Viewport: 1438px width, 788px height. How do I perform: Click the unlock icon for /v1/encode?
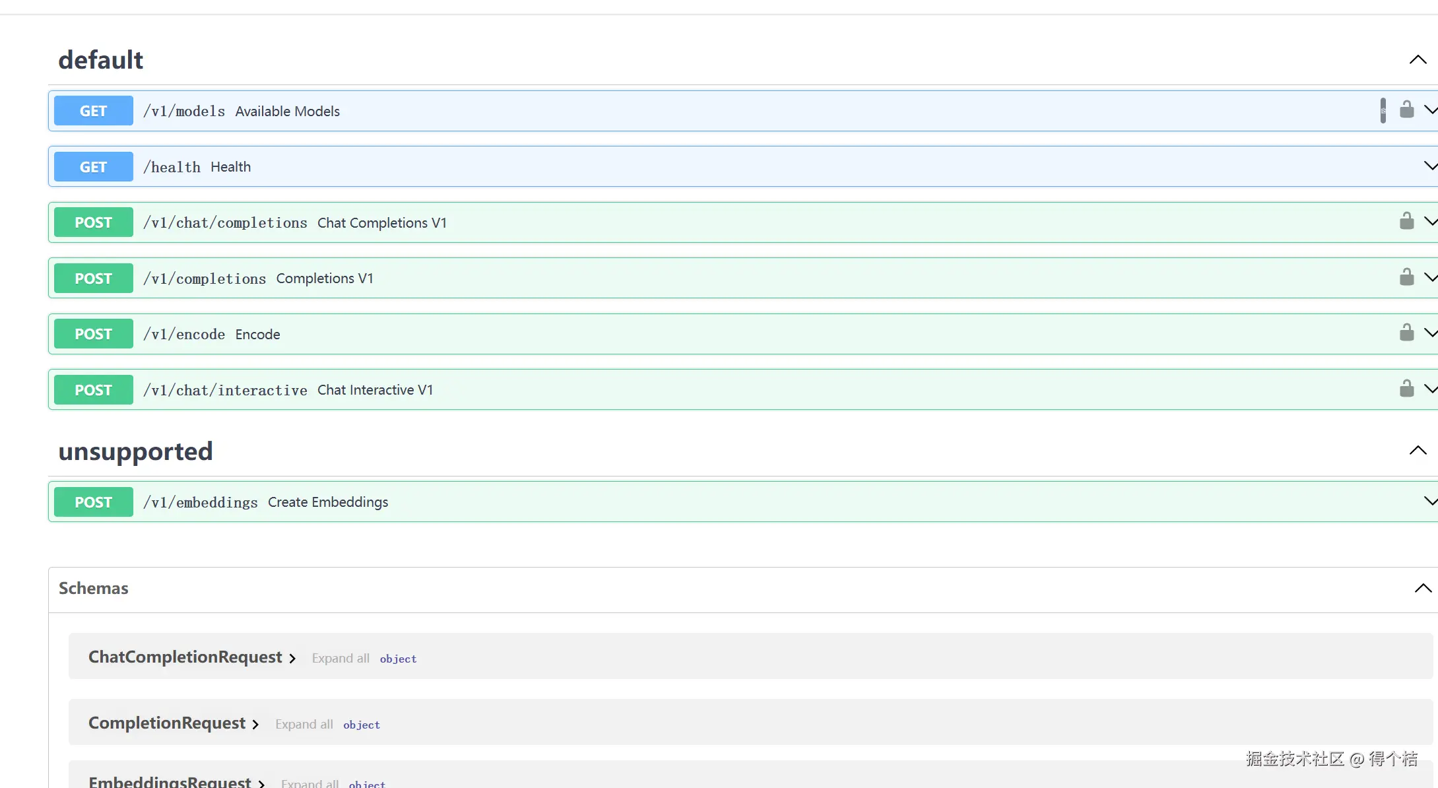click(1406, 333)
